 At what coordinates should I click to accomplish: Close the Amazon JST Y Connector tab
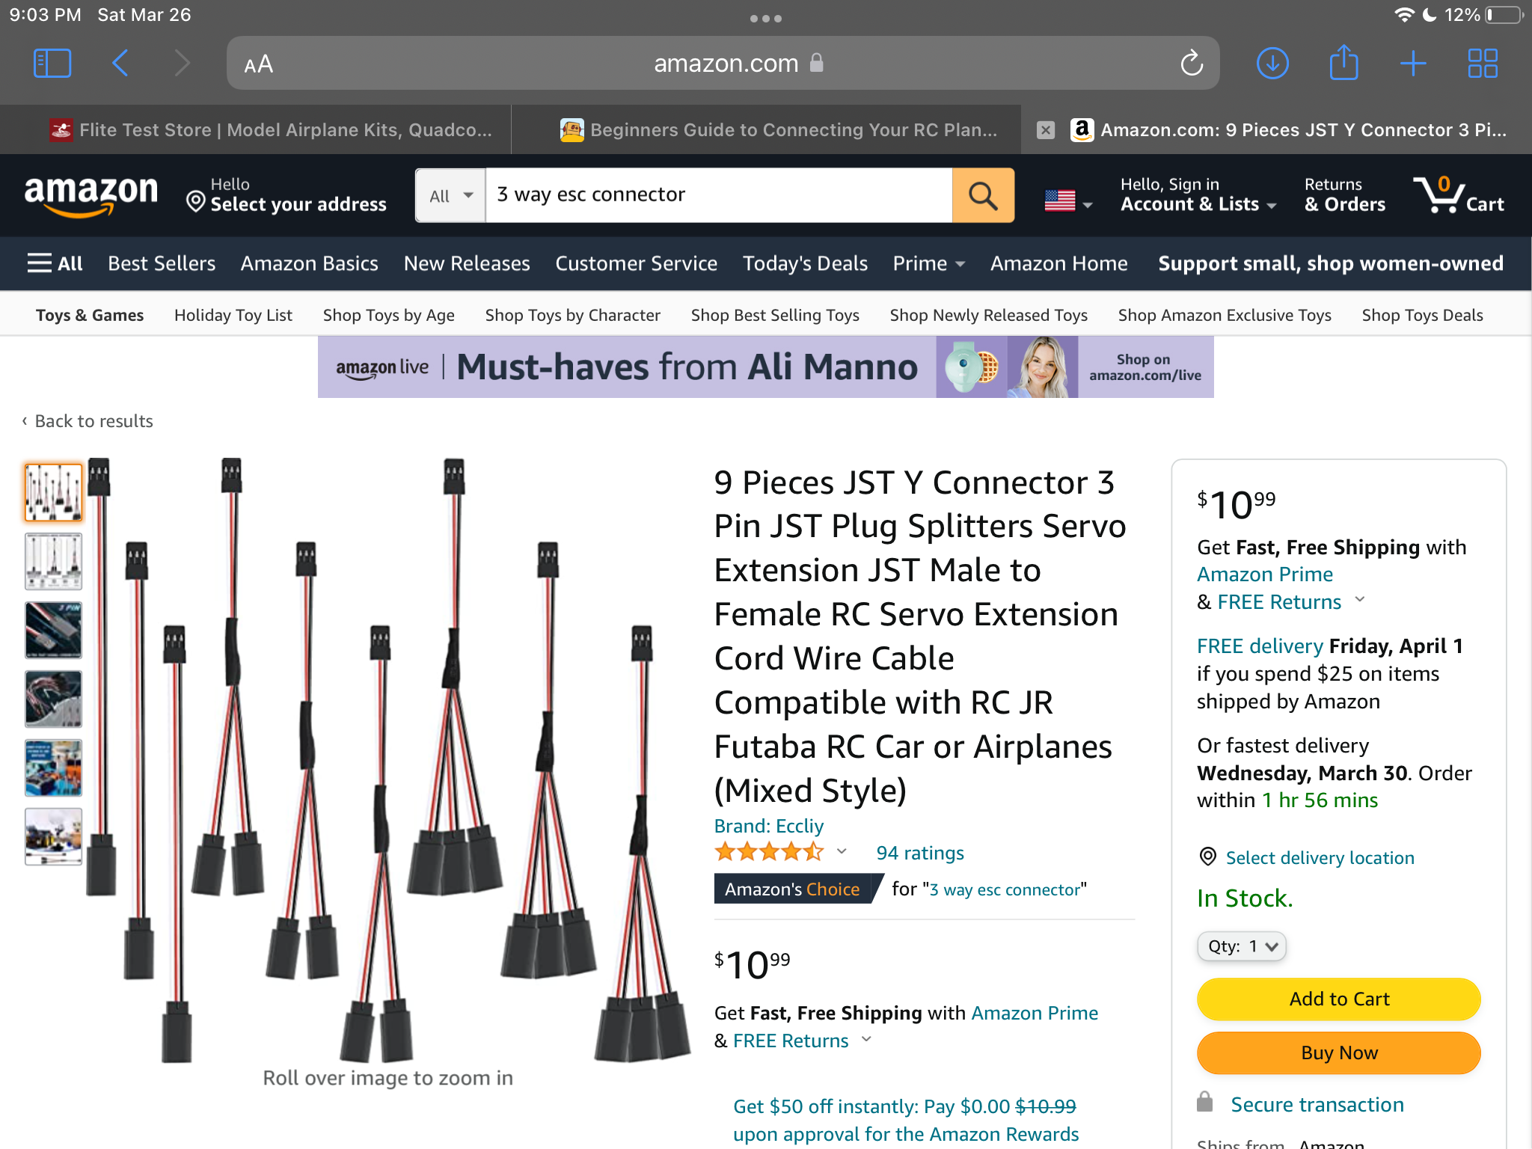click(x=1046, y=130)
